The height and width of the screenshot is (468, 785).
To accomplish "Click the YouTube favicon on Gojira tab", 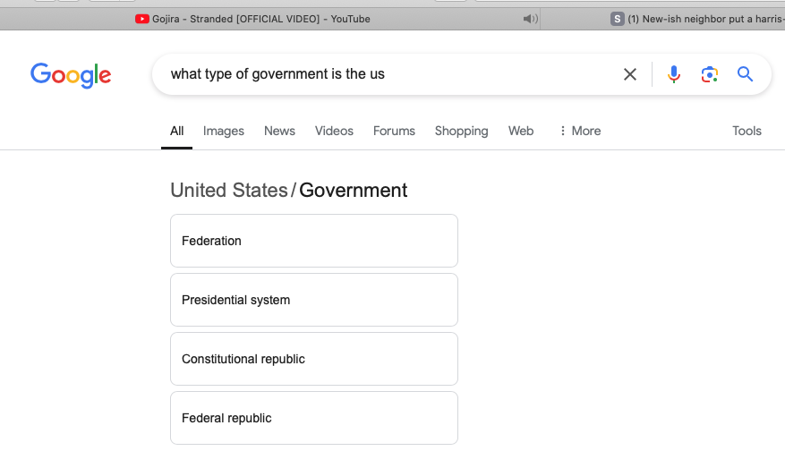I will pyautogui.click(x=142, y=19).
